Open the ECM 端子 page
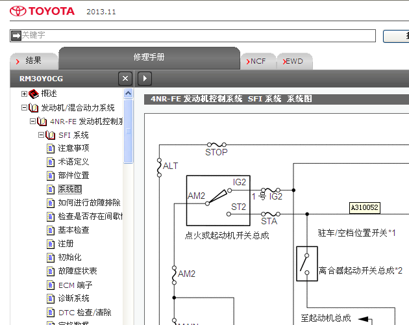Screen dimensions: 409x325 click(x=75, y=285)
